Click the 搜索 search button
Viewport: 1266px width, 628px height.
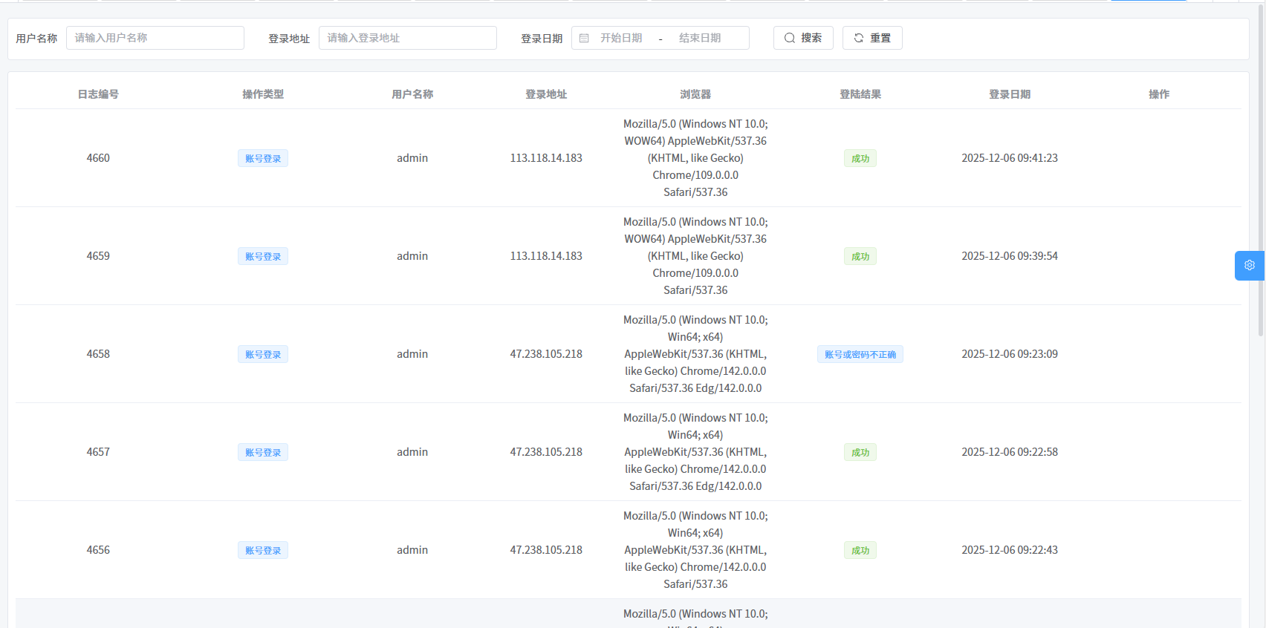pyautogui.click(x=802, y=38)
